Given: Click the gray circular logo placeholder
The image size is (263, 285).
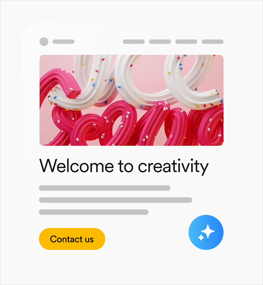Looking at the screenshot, I should coord(44,42).
